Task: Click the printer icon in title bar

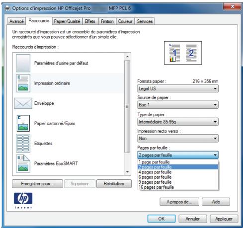Action: (7, 8)
